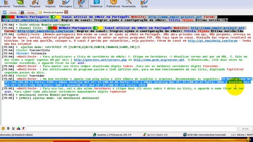253x142 pixels.
Task: Switch to the Status tab
Action: point(11,12)
